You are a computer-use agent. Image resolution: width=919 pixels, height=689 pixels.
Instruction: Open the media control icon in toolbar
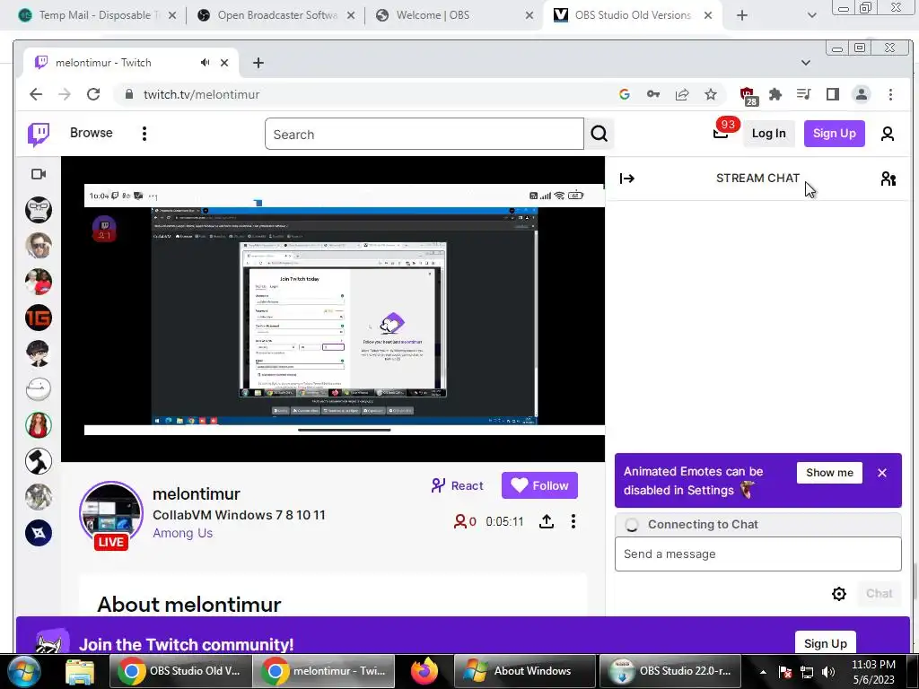pos(803,94)
